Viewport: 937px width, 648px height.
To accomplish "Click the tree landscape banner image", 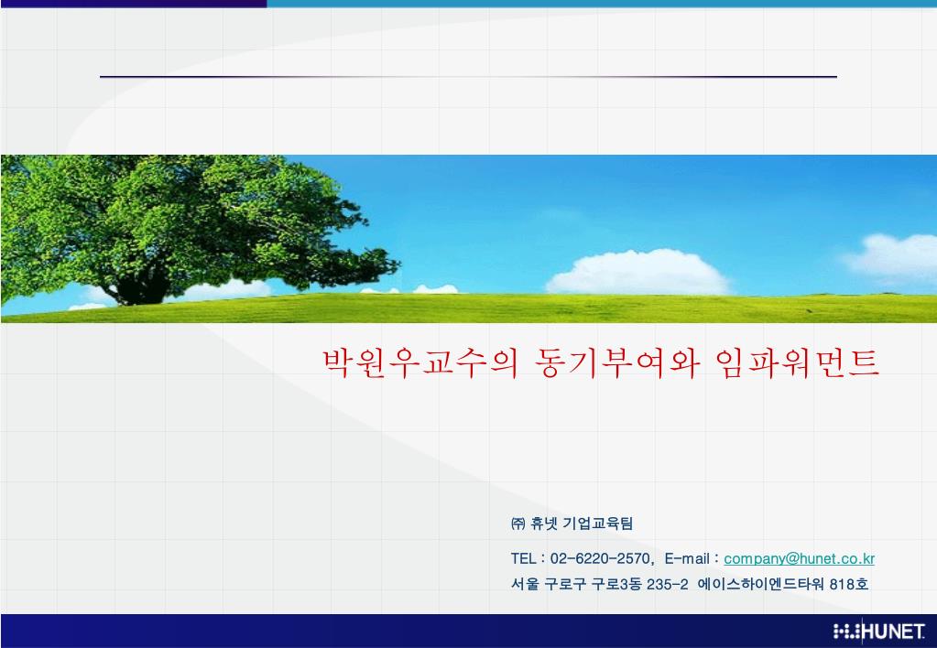I will click(469, 239).
